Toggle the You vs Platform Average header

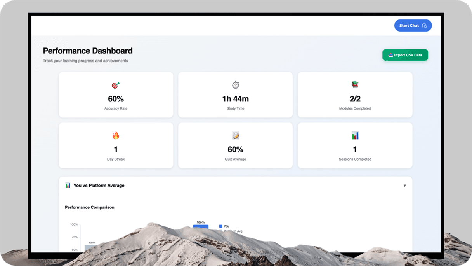[235, 185]
